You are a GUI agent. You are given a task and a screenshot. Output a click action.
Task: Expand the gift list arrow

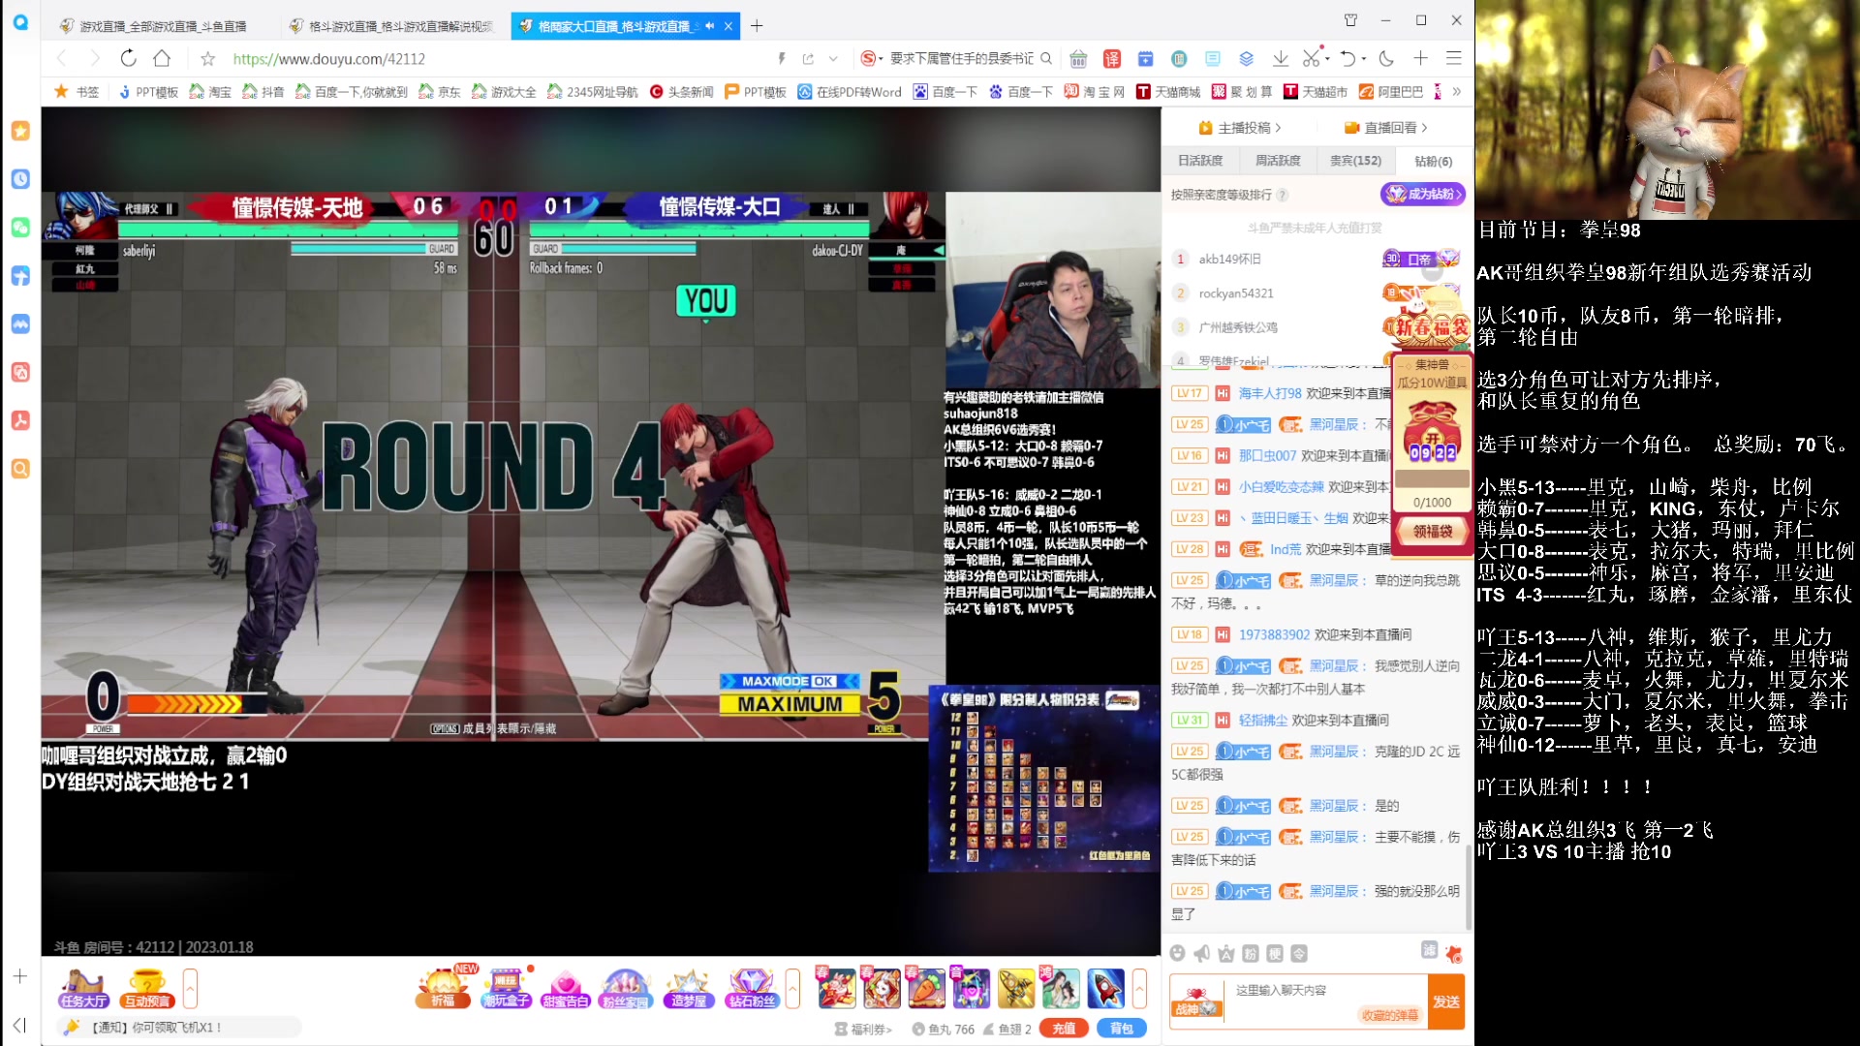pos(1139,989)
